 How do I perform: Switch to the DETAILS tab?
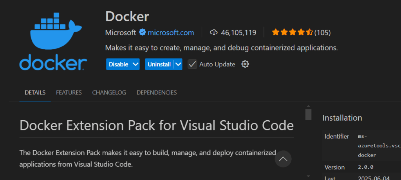point(35,93)
